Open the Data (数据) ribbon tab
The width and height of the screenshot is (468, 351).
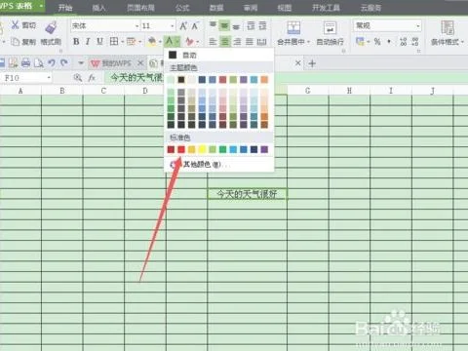pos(216,8)
